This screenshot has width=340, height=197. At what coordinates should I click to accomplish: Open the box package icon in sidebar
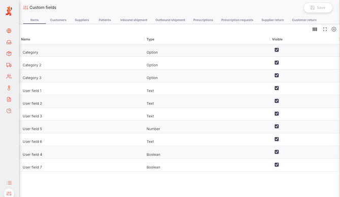click(x=9, y=53)
